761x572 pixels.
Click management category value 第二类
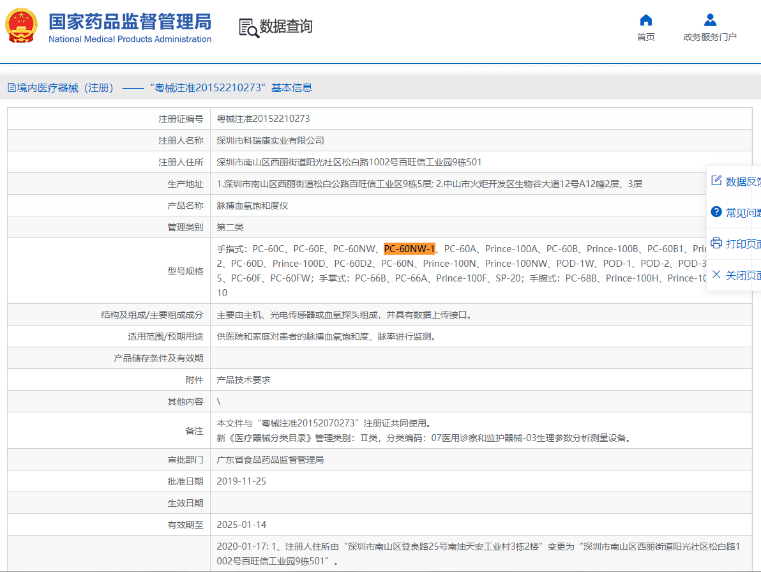coord(230,227)
